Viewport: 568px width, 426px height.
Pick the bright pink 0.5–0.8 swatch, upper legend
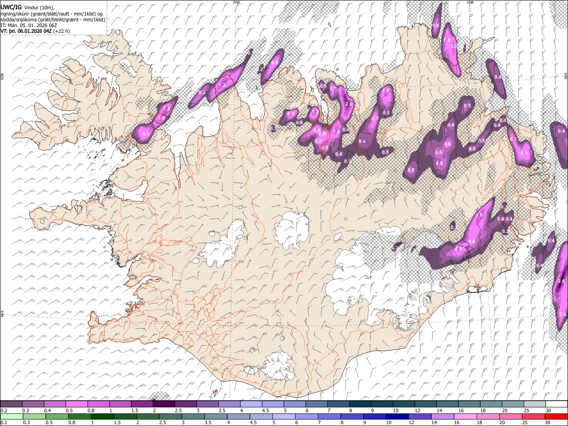pos(77,404)
